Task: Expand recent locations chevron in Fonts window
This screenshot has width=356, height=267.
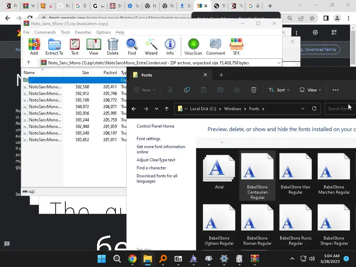Action: [156, 109]
